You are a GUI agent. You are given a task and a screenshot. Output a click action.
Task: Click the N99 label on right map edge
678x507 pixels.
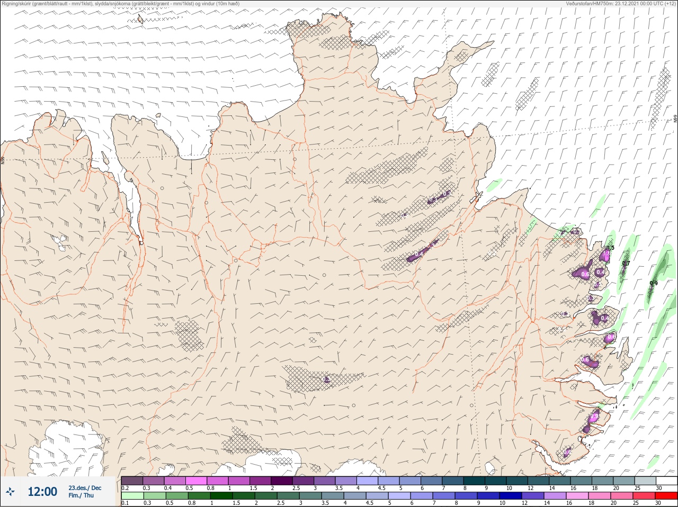(675, 119)
